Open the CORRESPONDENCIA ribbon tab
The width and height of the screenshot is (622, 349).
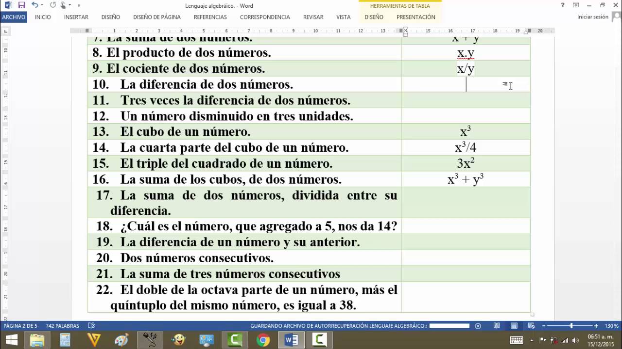click(x=265, y=17)
